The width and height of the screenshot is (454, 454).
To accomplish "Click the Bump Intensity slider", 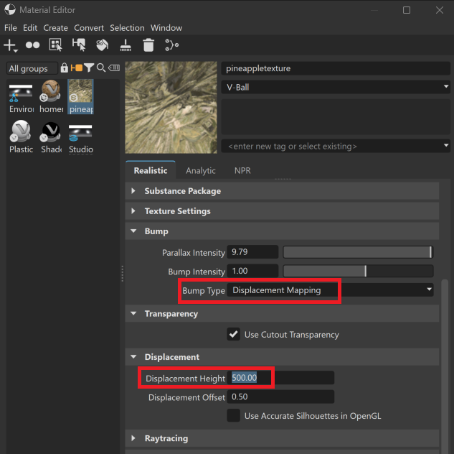I will coord(358,271).
